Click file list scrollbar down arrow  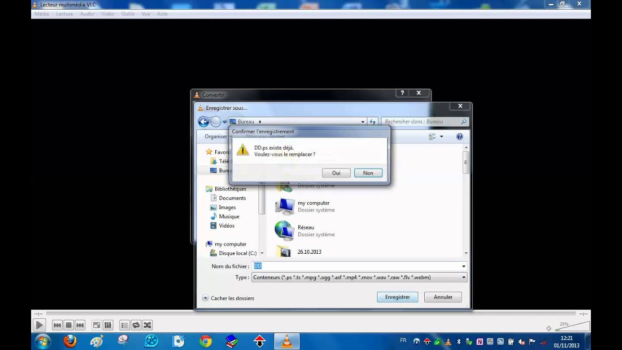click(x=466, y=253)
